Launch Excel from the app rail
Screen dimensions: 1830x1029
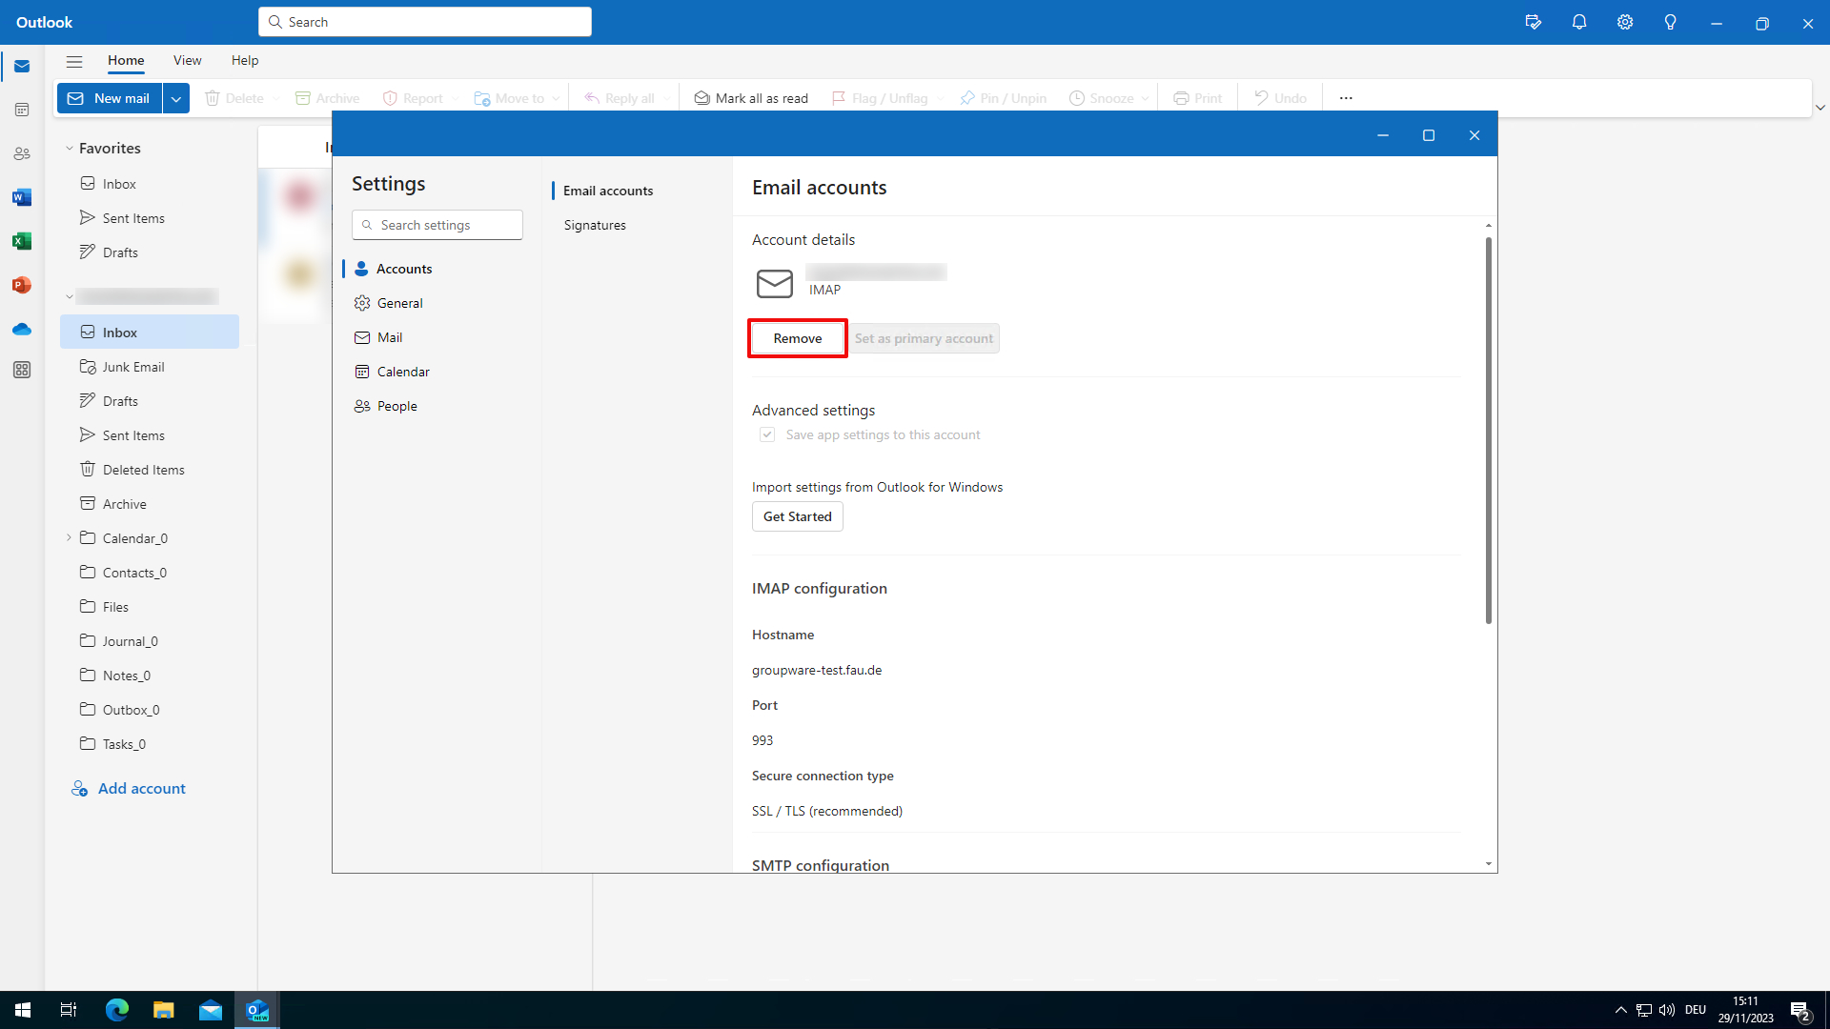22,241
